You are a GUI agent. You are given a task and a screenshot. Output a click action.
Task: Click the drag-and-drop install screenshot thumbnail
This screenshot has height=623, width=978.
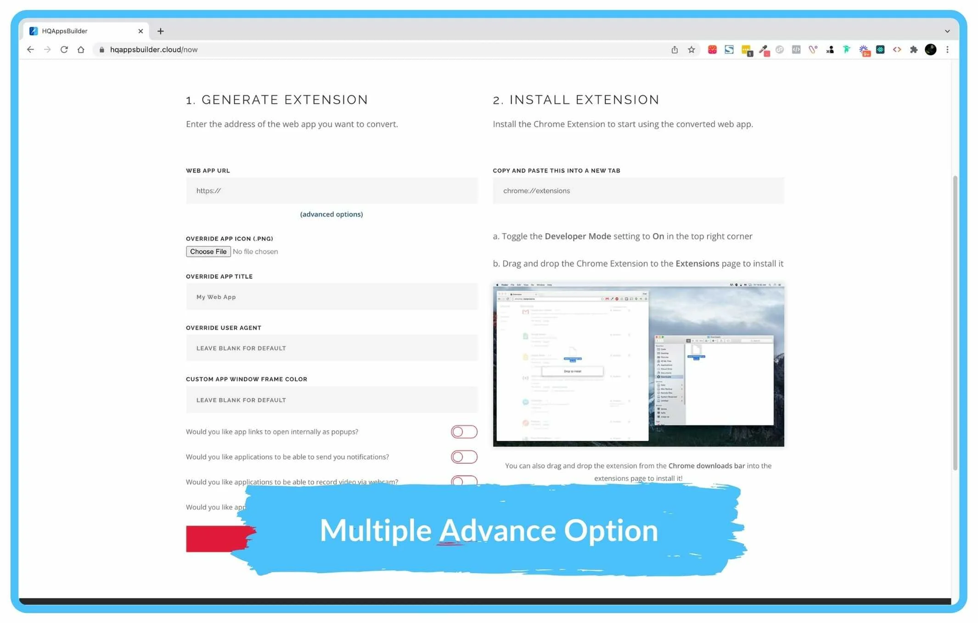[x=638, y=365]
